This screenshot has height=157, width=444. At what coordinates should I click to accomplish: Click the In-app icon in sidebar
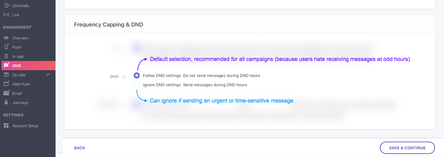(6, 56)
